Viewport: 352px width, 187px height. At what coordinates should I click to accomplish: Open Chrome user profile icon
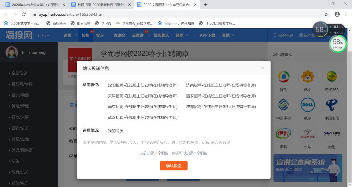click(337, 14)
